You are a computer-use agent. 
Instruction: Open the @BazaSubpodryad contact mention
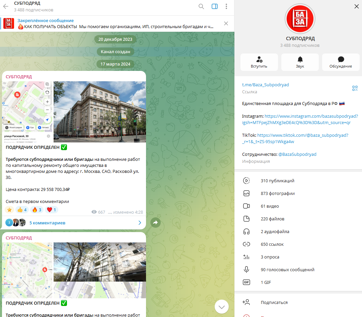[x=297, y=154]
